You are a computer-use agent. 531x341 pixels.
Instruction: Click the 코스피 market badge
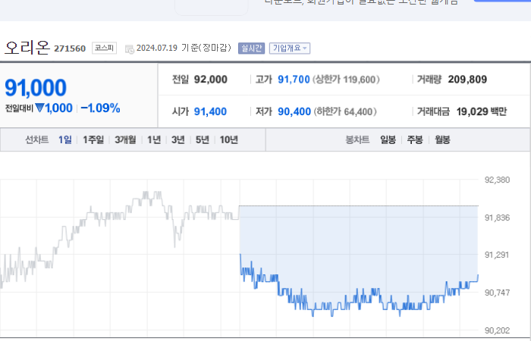click(x=105, y=48)
